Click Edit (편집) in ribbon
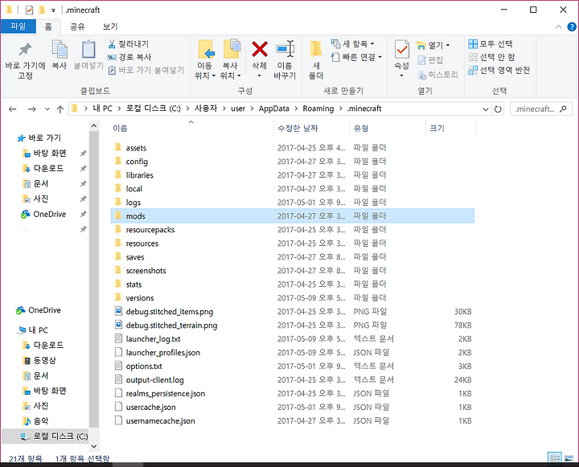The height and width of the screenshot is (467, 579). (430, 59)
